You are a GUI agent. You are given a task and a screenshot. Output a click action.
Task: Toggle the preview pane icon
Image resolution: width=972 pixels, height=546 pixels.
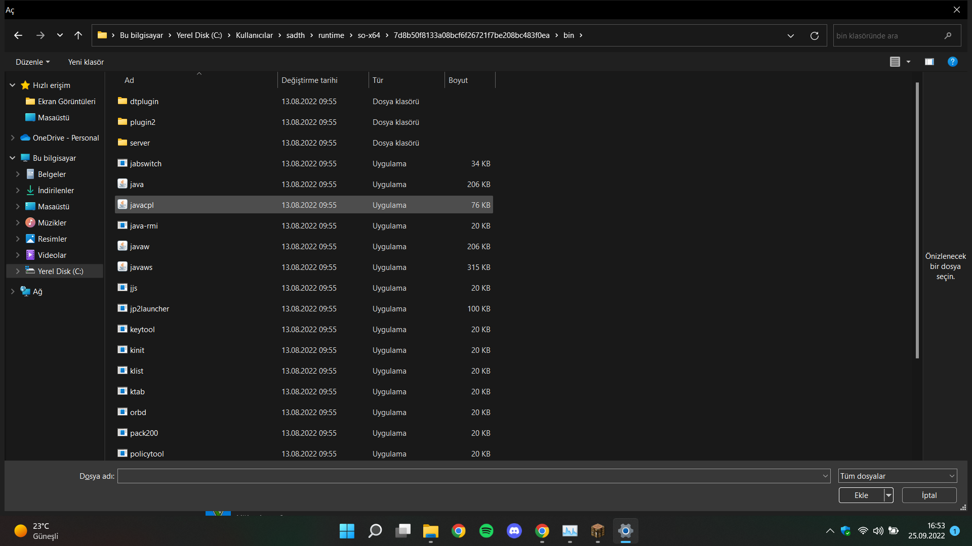tap(929, 62)
